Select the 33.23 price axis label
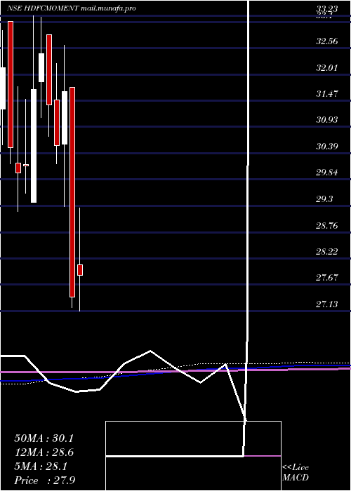 326,8
